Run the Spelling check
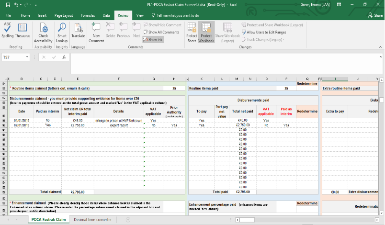 pos(8,30)
